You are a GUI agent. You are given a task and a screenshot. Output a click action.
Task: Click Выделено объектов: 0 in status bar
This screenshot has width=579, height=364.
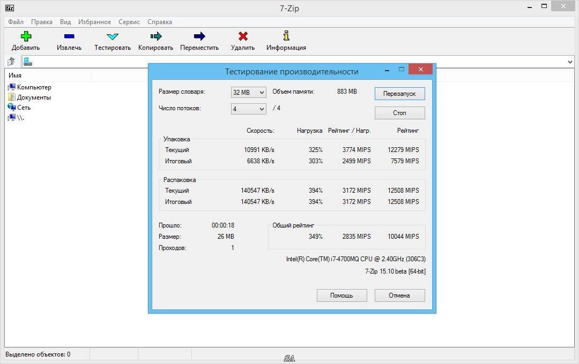tap(38, 354)
